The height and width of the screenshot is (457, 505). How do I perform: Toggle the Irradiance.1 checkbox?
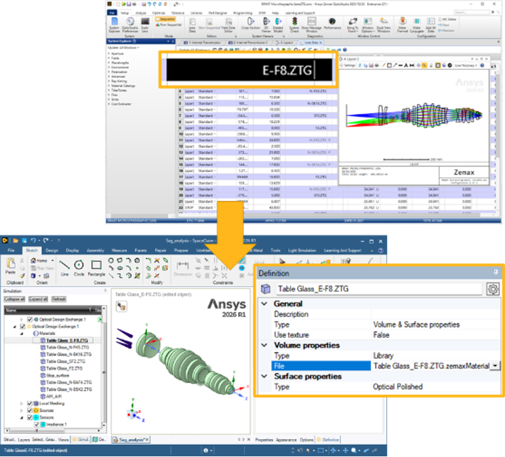click(x=37, y=424)
